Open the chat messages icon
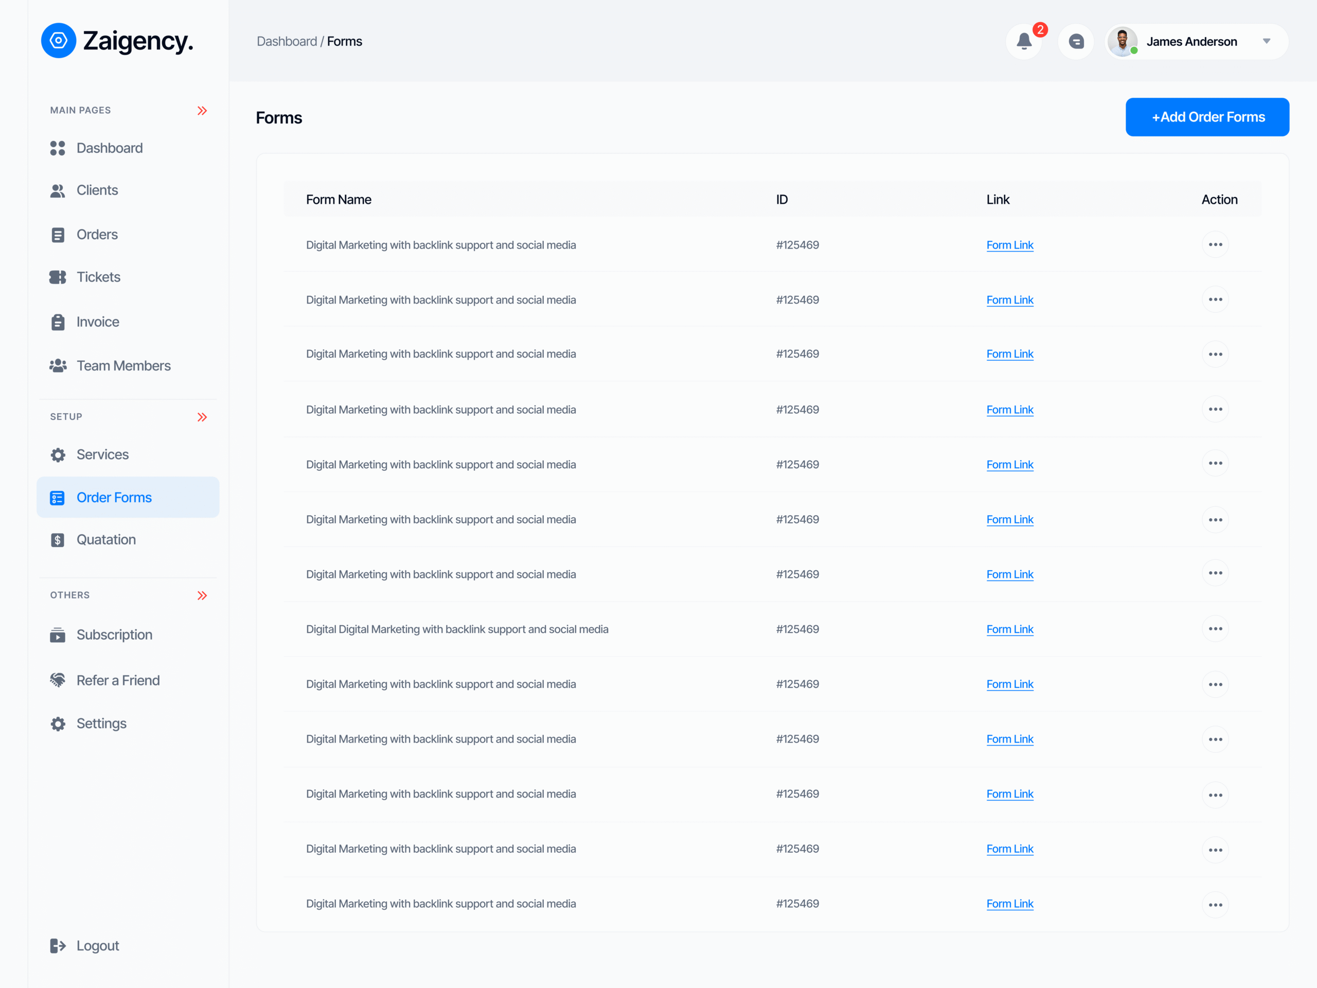The width and height of the screenshot is (1317, 988). [1076, 42]
